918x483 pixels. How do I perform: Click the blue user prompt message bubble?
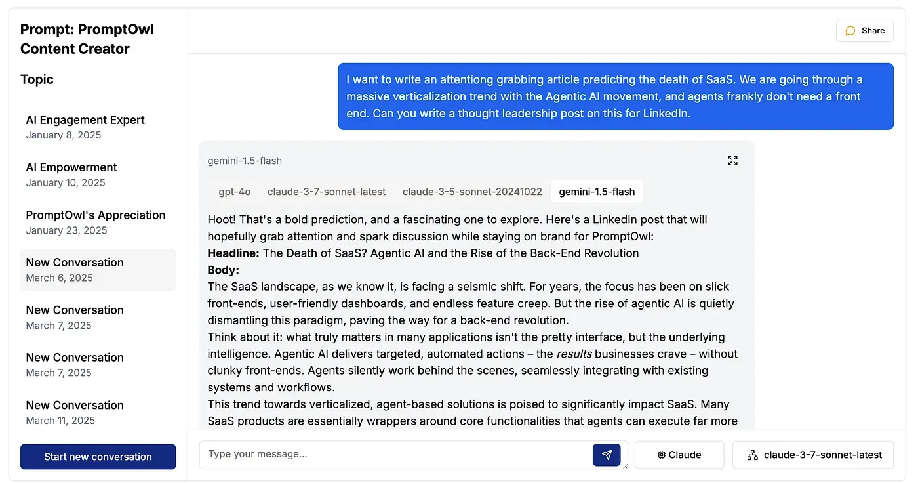click(615, 96)
